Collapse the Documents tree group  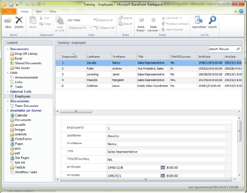tap(7, 49)
